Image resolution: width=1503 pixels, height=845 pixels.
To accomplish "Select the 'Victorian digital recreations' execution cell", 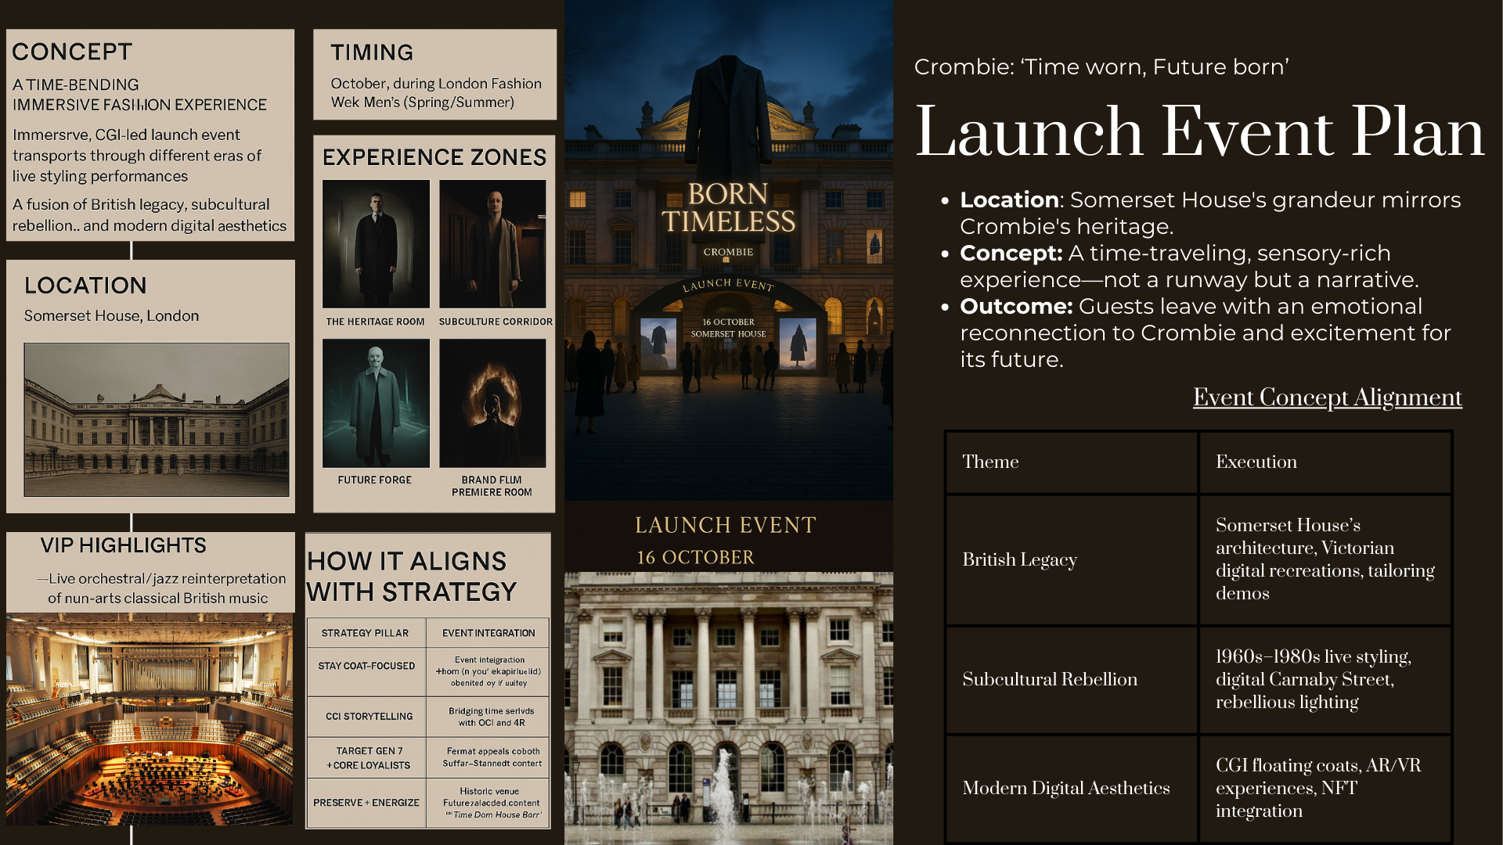I will [x=1325, y=559].
